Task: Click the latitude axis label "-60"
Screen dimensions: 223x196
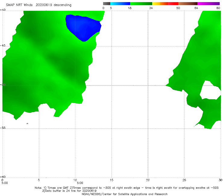Action: point(3,177)
